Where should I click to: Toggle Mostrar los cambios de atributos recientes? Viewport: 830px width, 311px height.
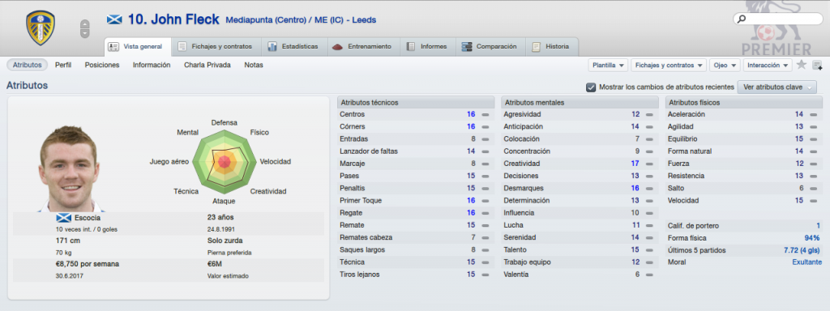click(591, 87)
